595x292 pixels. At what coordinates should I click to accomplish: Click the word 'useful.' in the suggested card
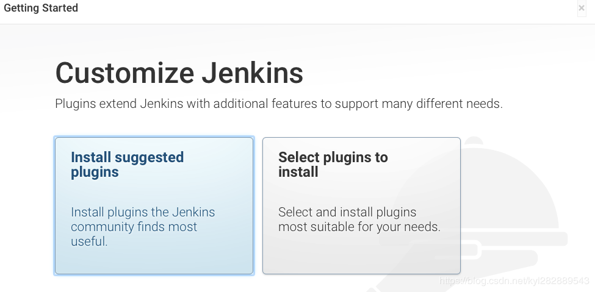coord(89,241)
